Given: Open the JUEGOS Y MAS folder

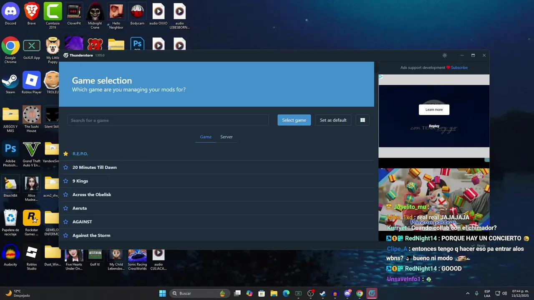Looking at the screenshot, I should pyautogui.click(x=10, y=119).
